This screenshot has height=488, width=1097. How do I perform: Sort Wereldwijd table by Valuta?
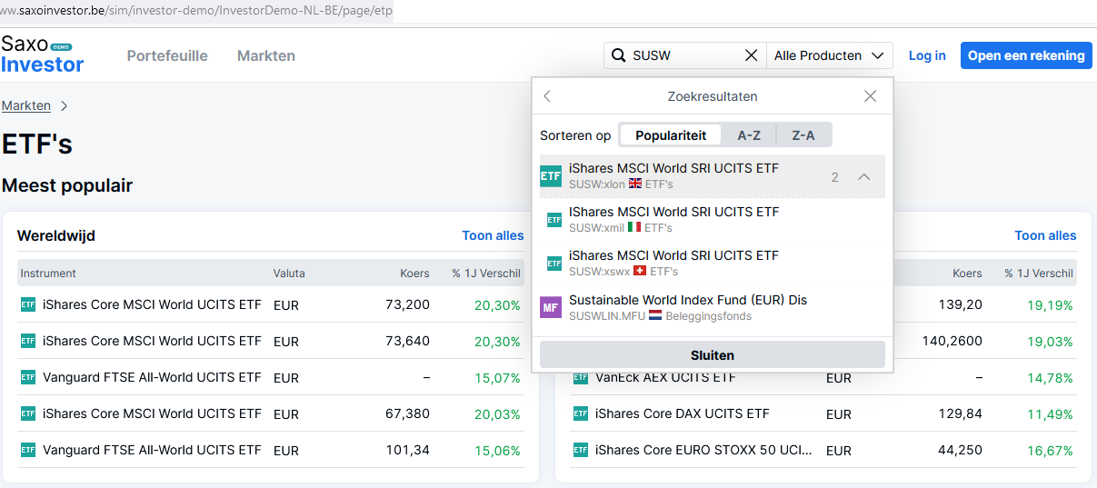pyautogui.click(x=289, y=273)
